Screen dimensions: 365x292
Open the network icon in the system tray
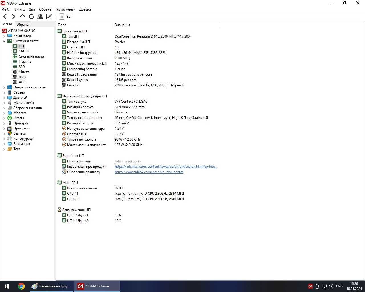pyautogui.click(x=324, y=286)
